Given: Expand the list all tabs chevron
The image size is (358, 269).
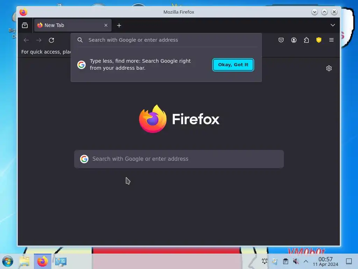Looking at the screenshot, I should pos(333,25).
